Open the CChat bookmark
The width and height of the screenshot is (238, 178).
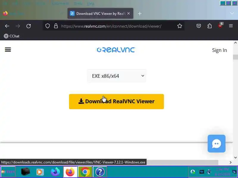tap(12, 36)
